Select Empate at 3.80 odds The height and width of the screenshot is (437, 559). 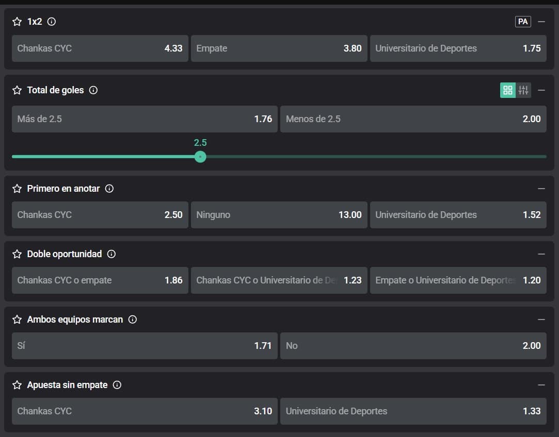[x=279, y=48]
